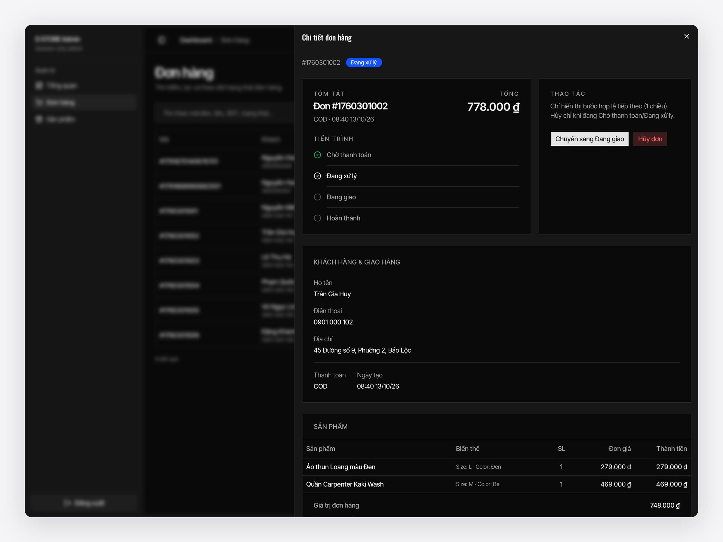Screen dimensions: 723x542
Task: Click the payment method value 'COD'
Action: [320, 386]
